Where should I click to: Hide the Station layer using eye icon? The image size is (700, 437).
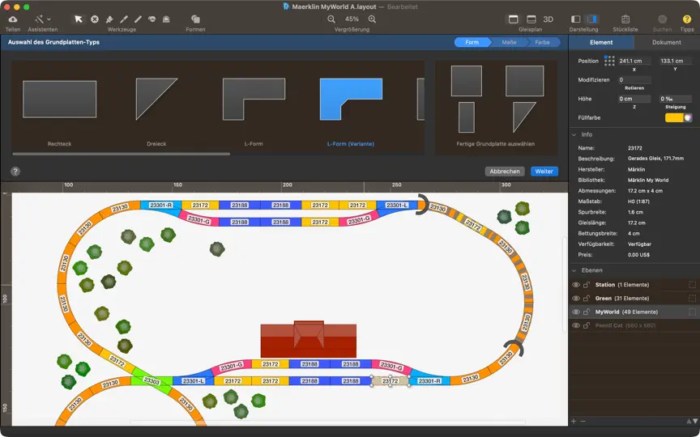576,285
